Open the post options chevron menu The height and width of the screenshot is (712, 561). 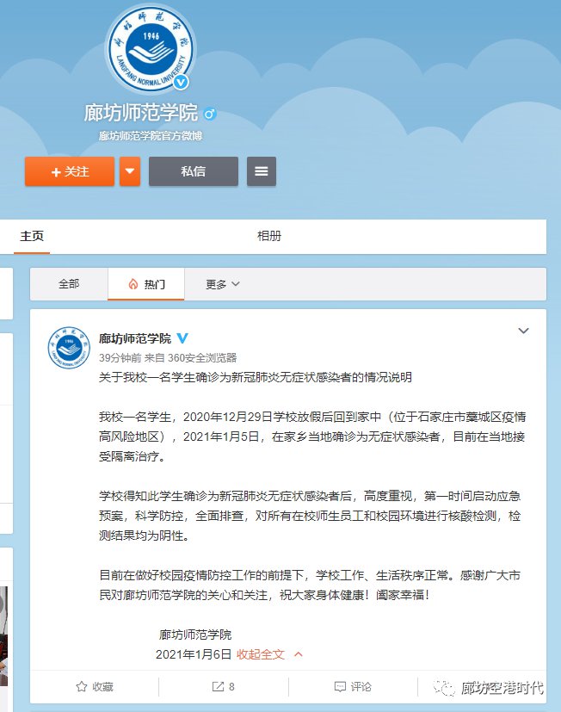point(523,331)
